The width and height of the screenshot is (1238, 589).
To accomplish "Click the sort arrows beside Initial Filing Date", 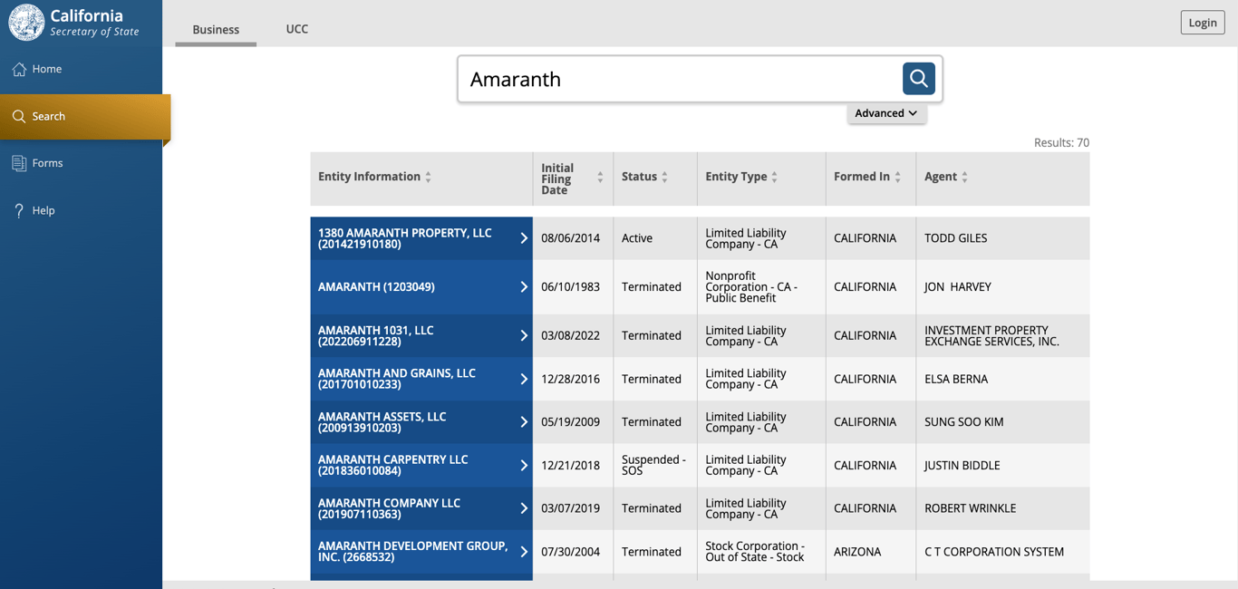I will pos(598,177).
